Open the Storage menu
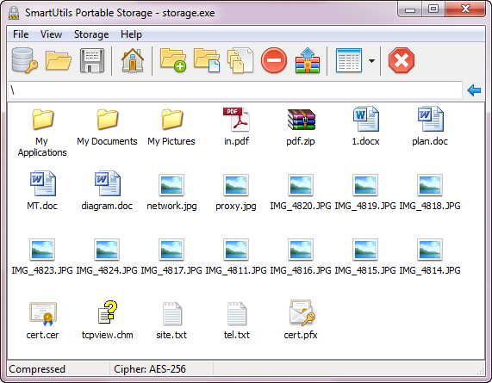Viewport: 492px width, 383px height. click(91, 34)
